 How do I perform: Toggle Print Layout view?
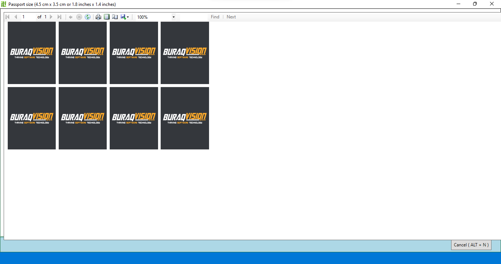coord(107,17)
